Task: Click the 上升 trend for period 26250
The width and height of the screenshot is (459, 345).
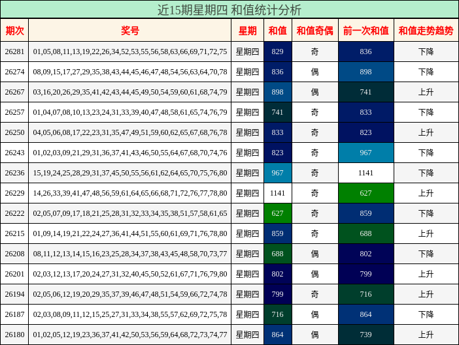Action: 426,132
